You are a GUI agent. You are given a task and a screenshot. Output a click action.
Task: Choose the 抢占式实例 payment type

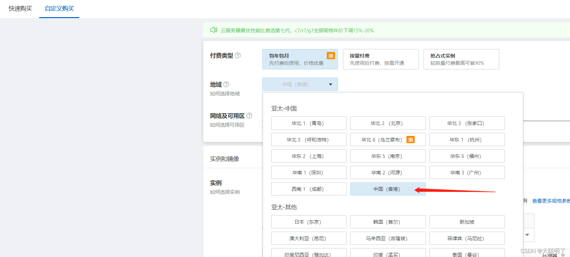461,59
